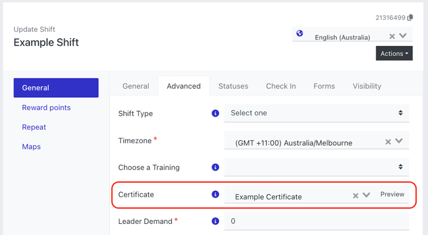Screen dimensions: 428x235
Task: Clear the Example Certificate selection
Action: tap(355, 195)
